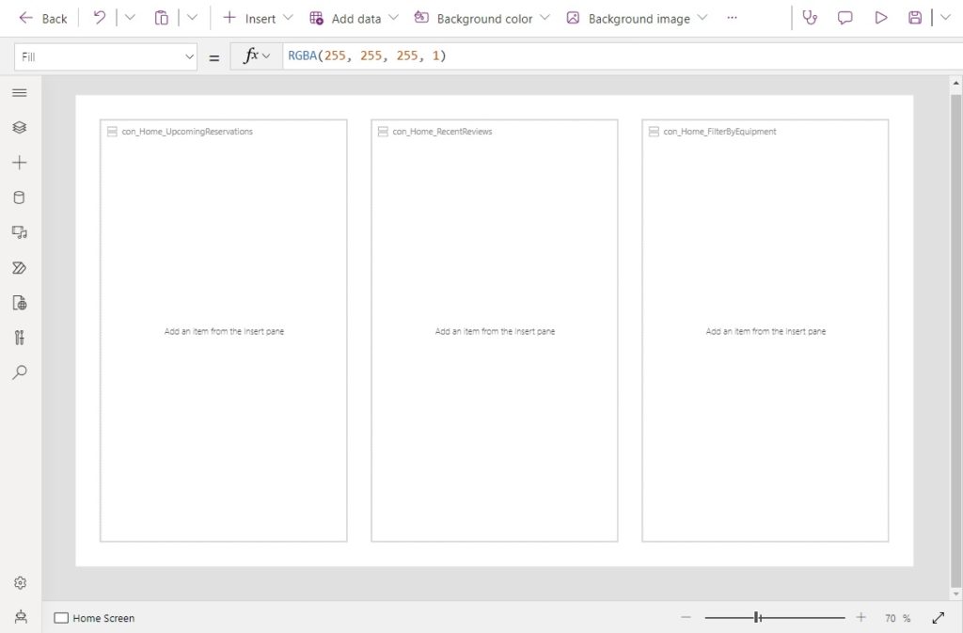Open the Tree view layers icon

coord(20,127)
